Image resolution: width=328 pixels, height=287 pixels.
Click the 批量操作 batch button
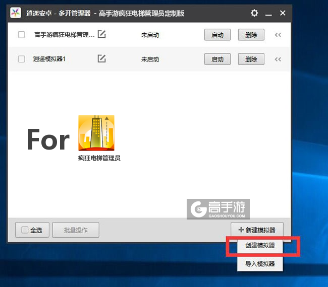[76, 230]
